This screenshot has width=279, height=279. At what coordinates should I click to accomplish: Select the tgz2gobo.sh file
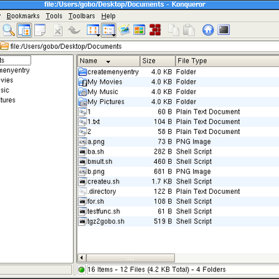106,221
